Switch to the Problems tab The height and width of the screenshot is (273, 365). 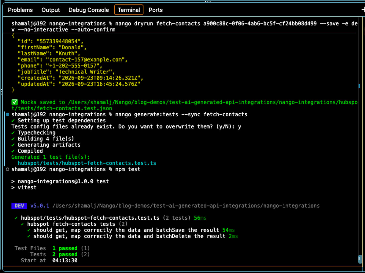tap(20, 10)
